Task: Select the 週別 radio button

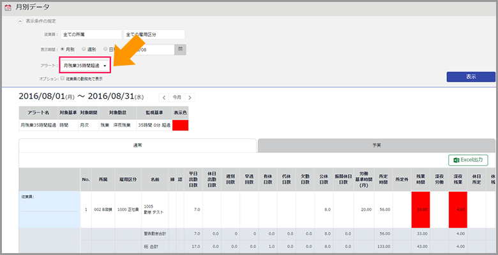Action: pyautogui.click(x=84, y=48)
